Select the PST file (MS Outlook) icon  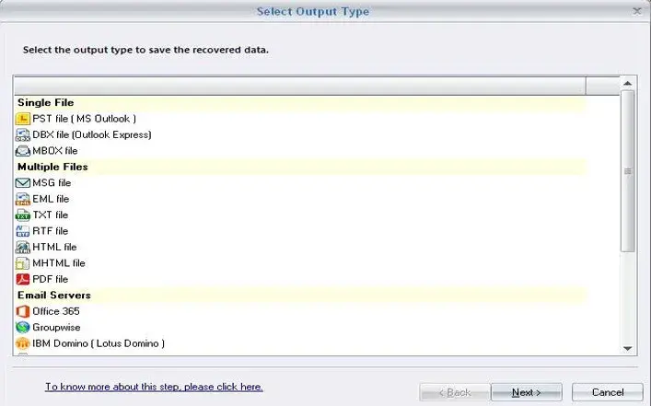point(22,119)
